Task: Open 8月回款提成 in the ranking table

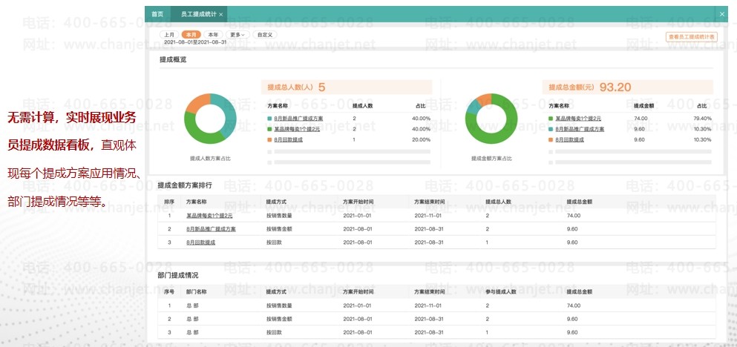Action: tap(200, 242)
